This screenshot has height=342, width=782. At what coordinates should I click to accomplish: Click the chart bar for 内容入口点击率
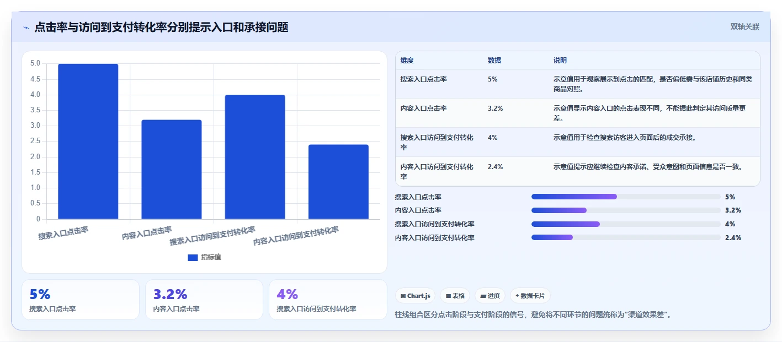tap(172, 170)
